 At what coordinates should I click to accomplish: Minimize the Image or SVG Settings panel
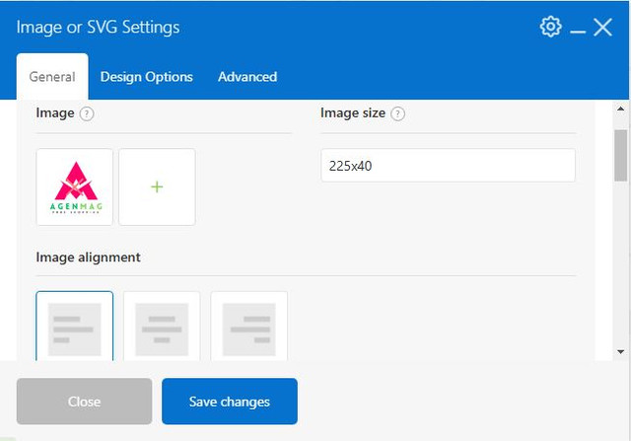point(578,32)
